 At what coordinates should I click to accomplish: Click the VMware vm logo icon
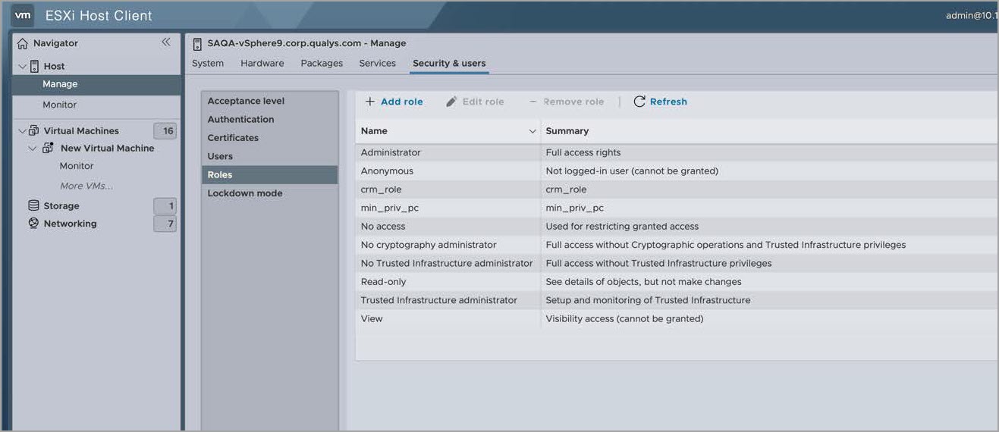click(23, 15)
